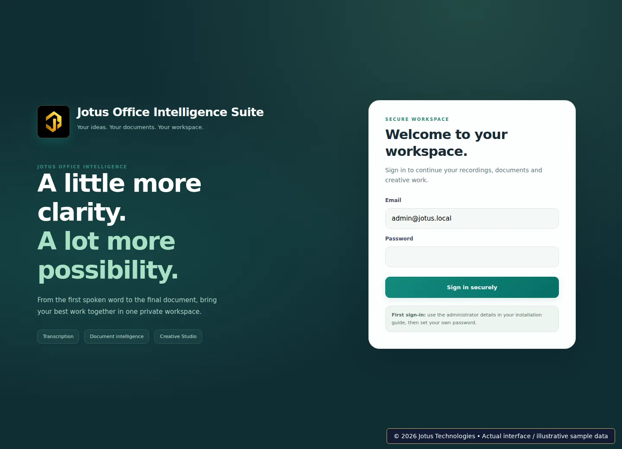This screenshot has width=622, height=449.
Task: Click into the Password field
Action: pyautogui.click(x=472, y=257)
